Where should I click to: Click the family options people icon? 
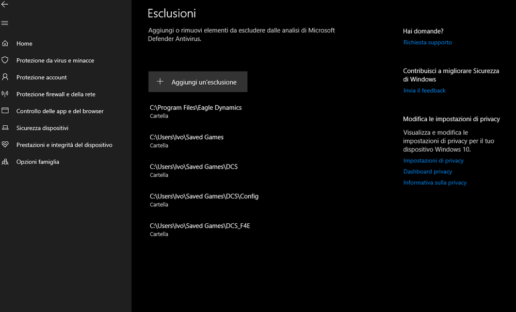click(x=5, y=162)
